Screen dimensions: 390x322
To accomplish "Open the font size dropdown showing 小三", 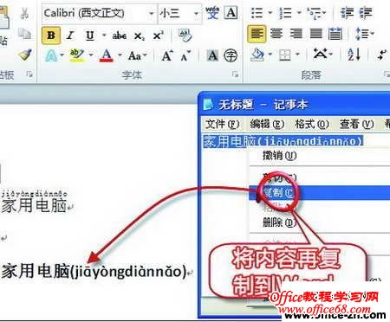I will coord(196,13).
